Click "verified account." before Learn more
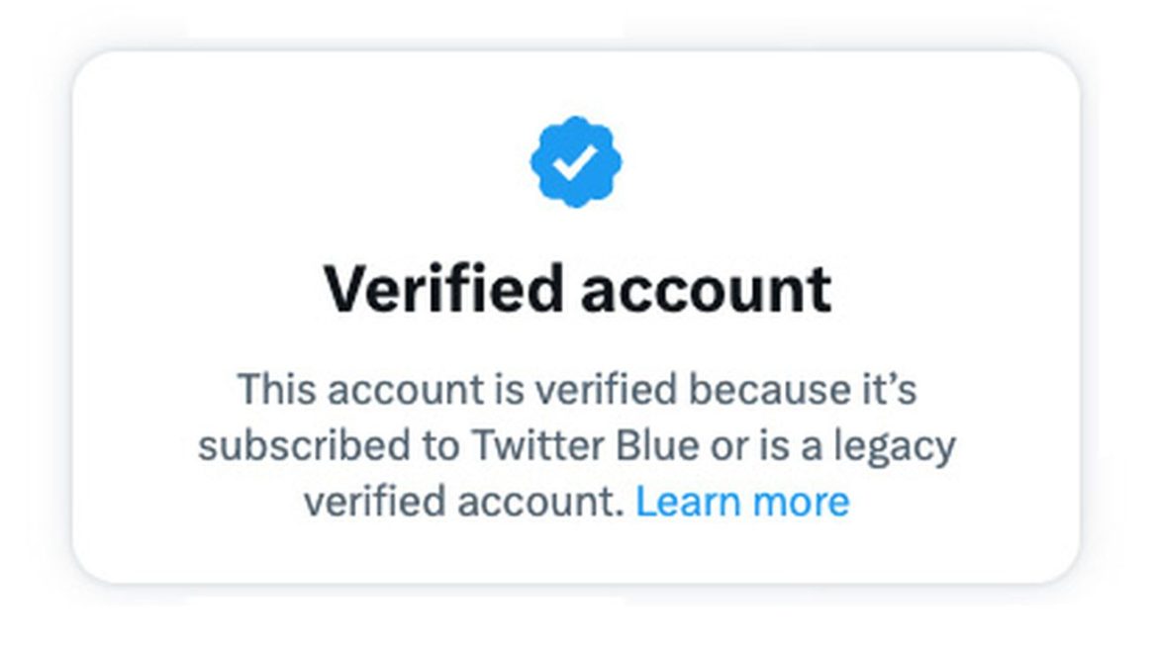Viewport: 1158px width, 656px height. 464,502
